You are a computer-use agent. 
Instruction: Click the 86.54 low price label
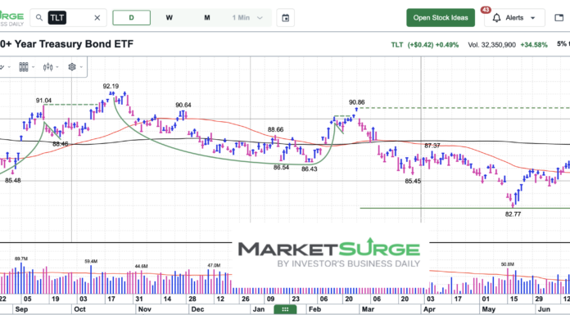(282, 168)
